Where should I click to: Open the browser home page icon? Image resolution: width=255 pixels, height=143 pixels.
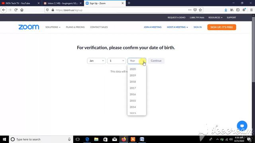pyautogui.click(x=22, y=10)
